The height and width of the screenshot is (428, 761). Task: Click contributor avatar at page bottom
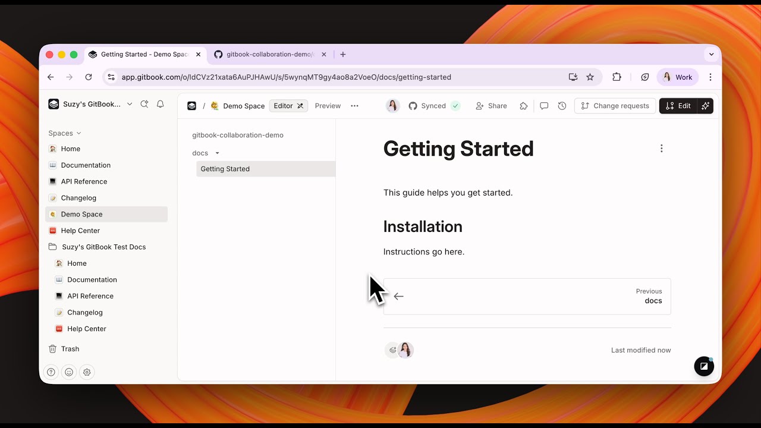[405, 350]
